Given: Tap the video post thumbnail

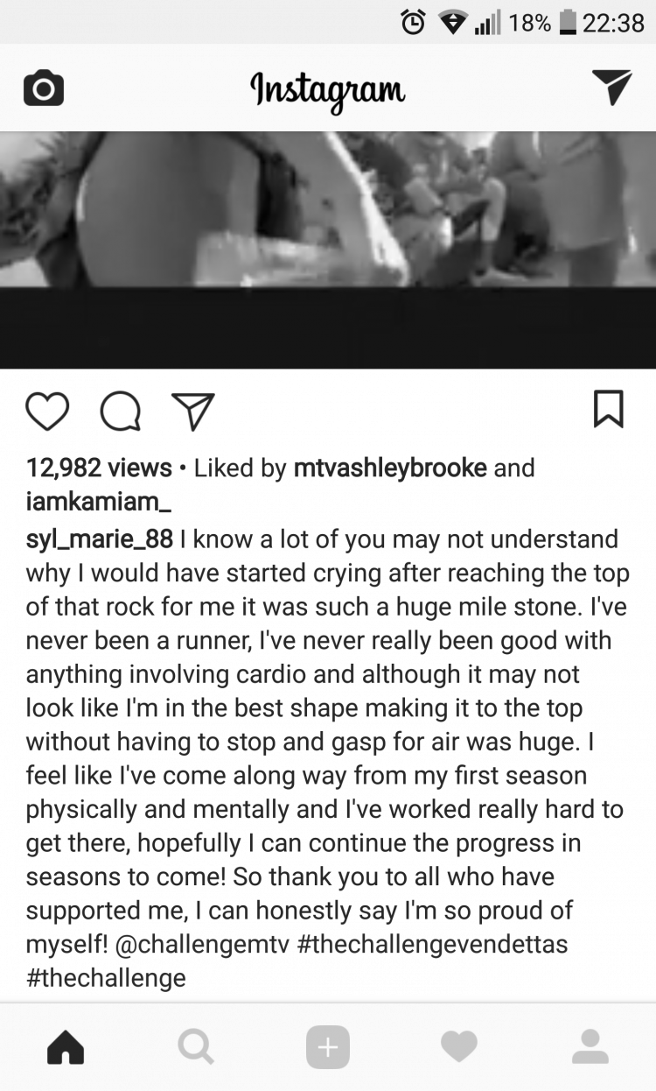Looking at the screenshot, I should click(328, 250).
